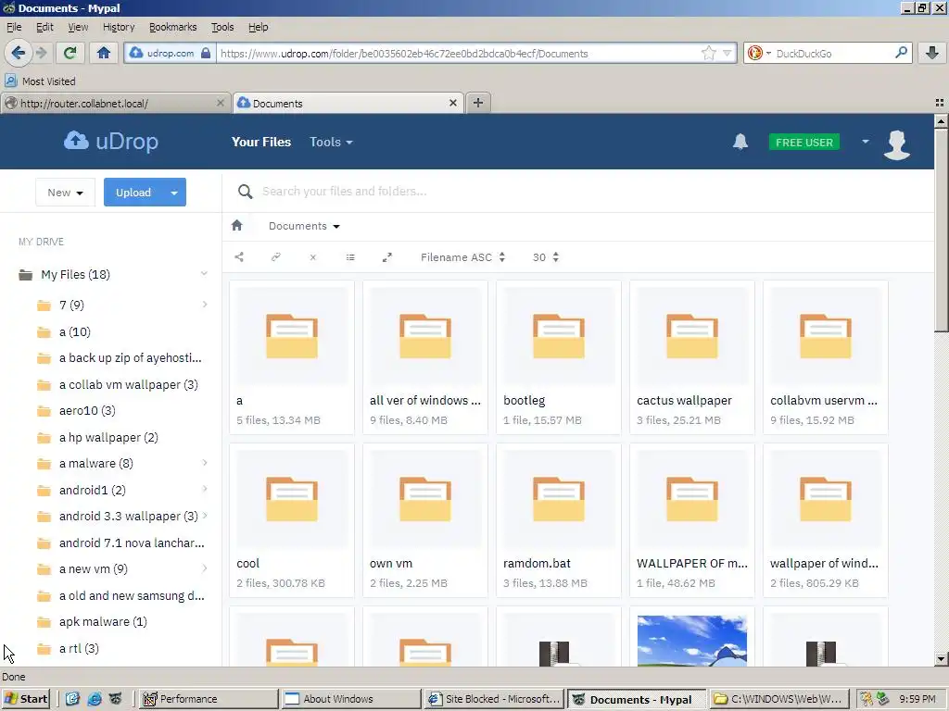Open the own vm folder
The image size is (949, 711).
(x=424, y=520)
